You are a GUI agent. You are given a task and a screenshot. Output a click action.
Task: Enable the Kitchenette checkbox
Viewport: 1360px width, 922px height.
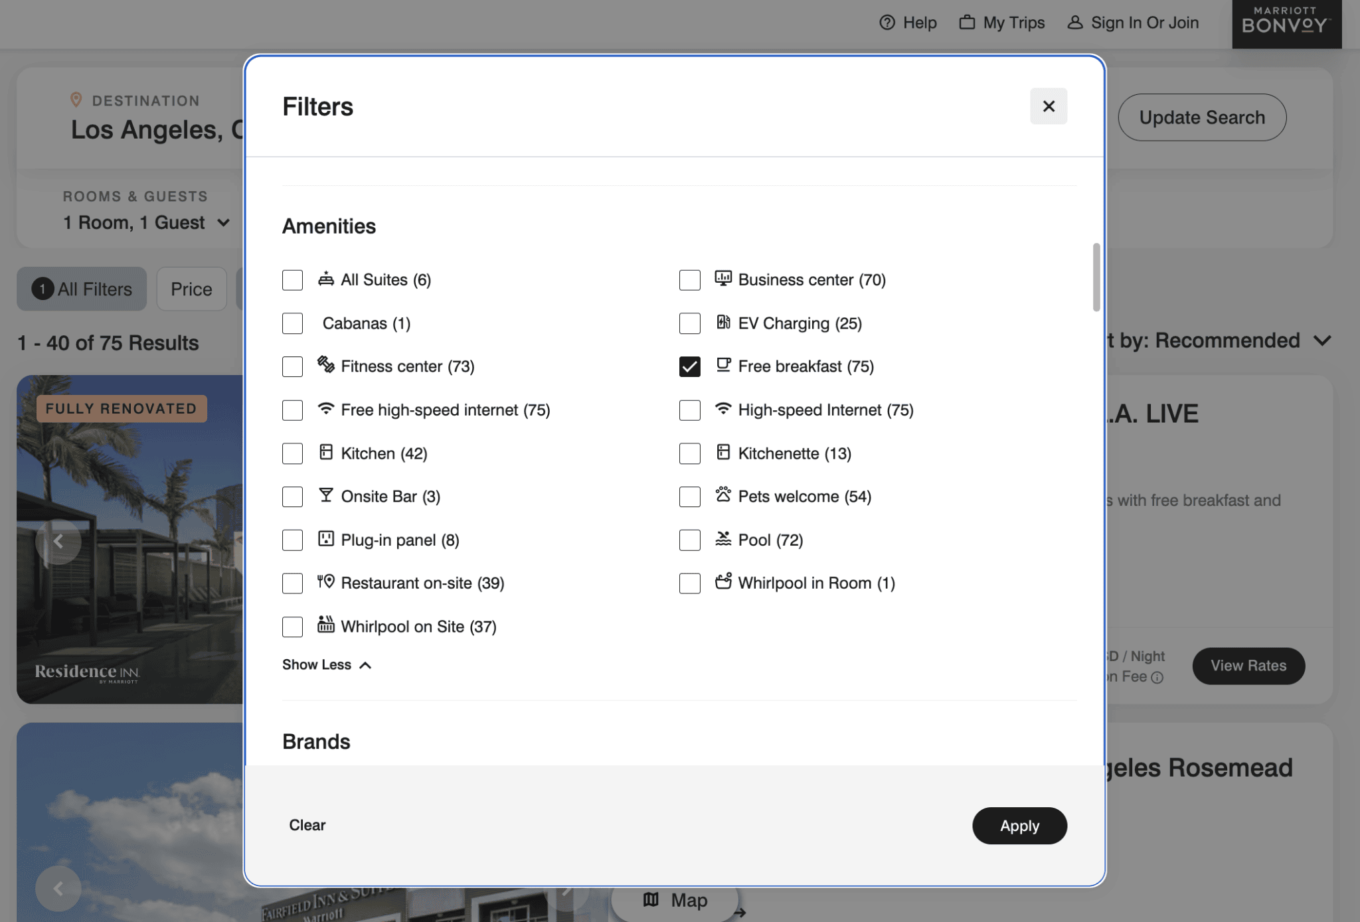pyautogui.click(x=689, y=453)
